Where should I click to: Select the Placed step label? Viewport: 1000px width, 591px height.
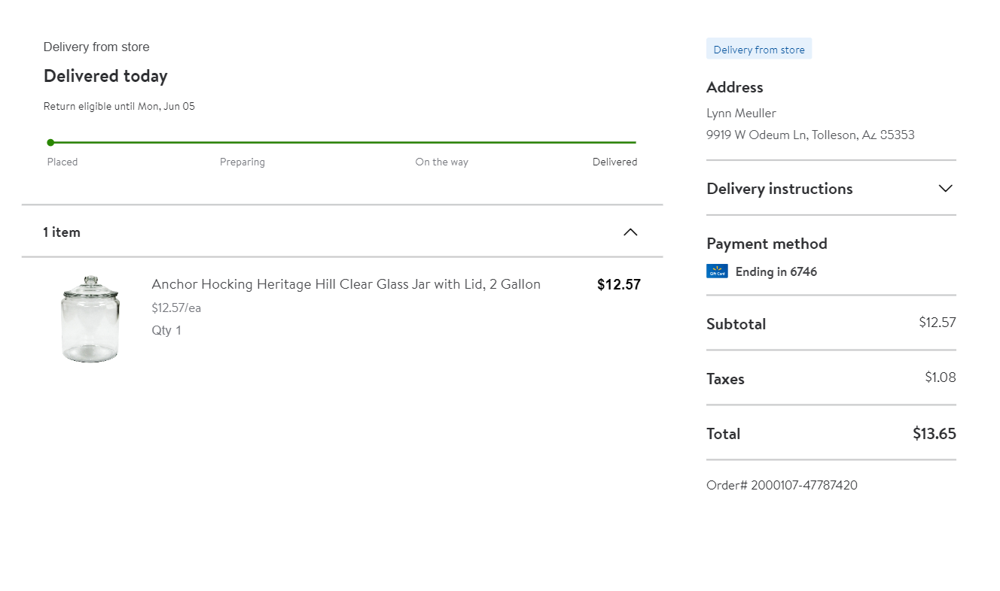62,162
